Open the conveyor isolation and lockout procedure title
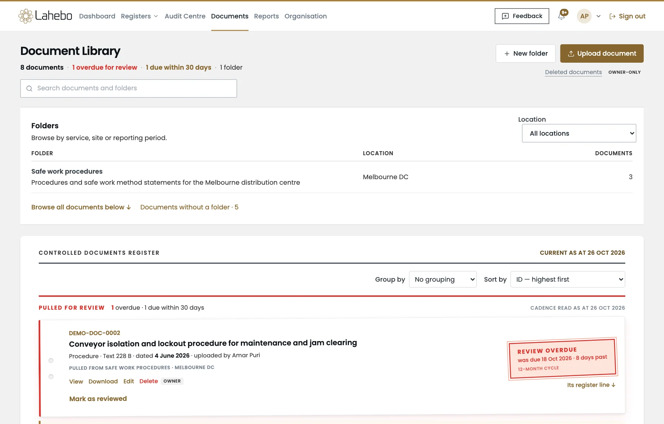The width and height of the screenshot is (664, 424). point(213,343)
